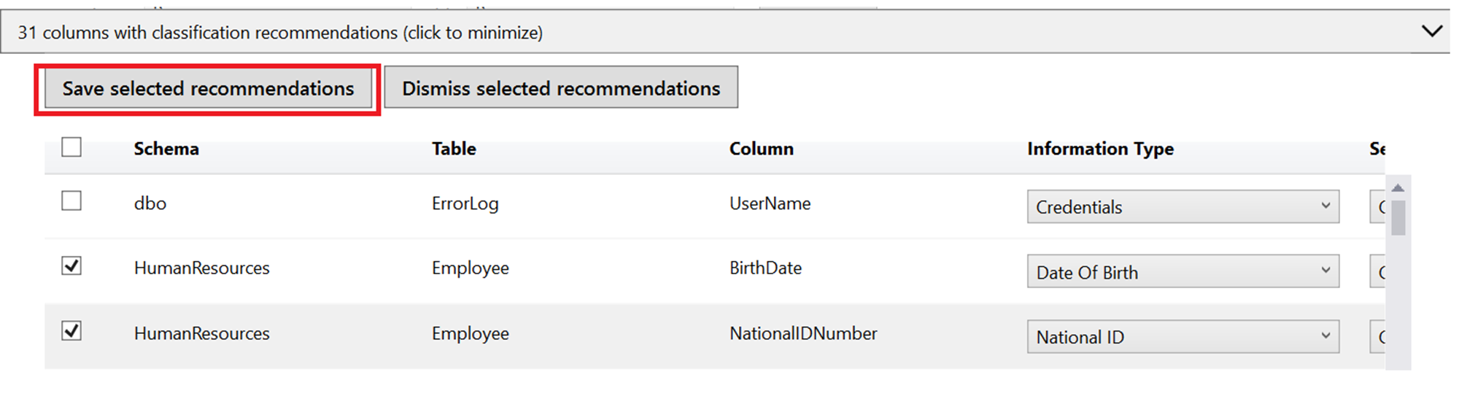Image resolution: width=1459 pixels, height=412 pixels.
Task: Click the Table column header
Action: pyautogui.click(x=454, y=149)
